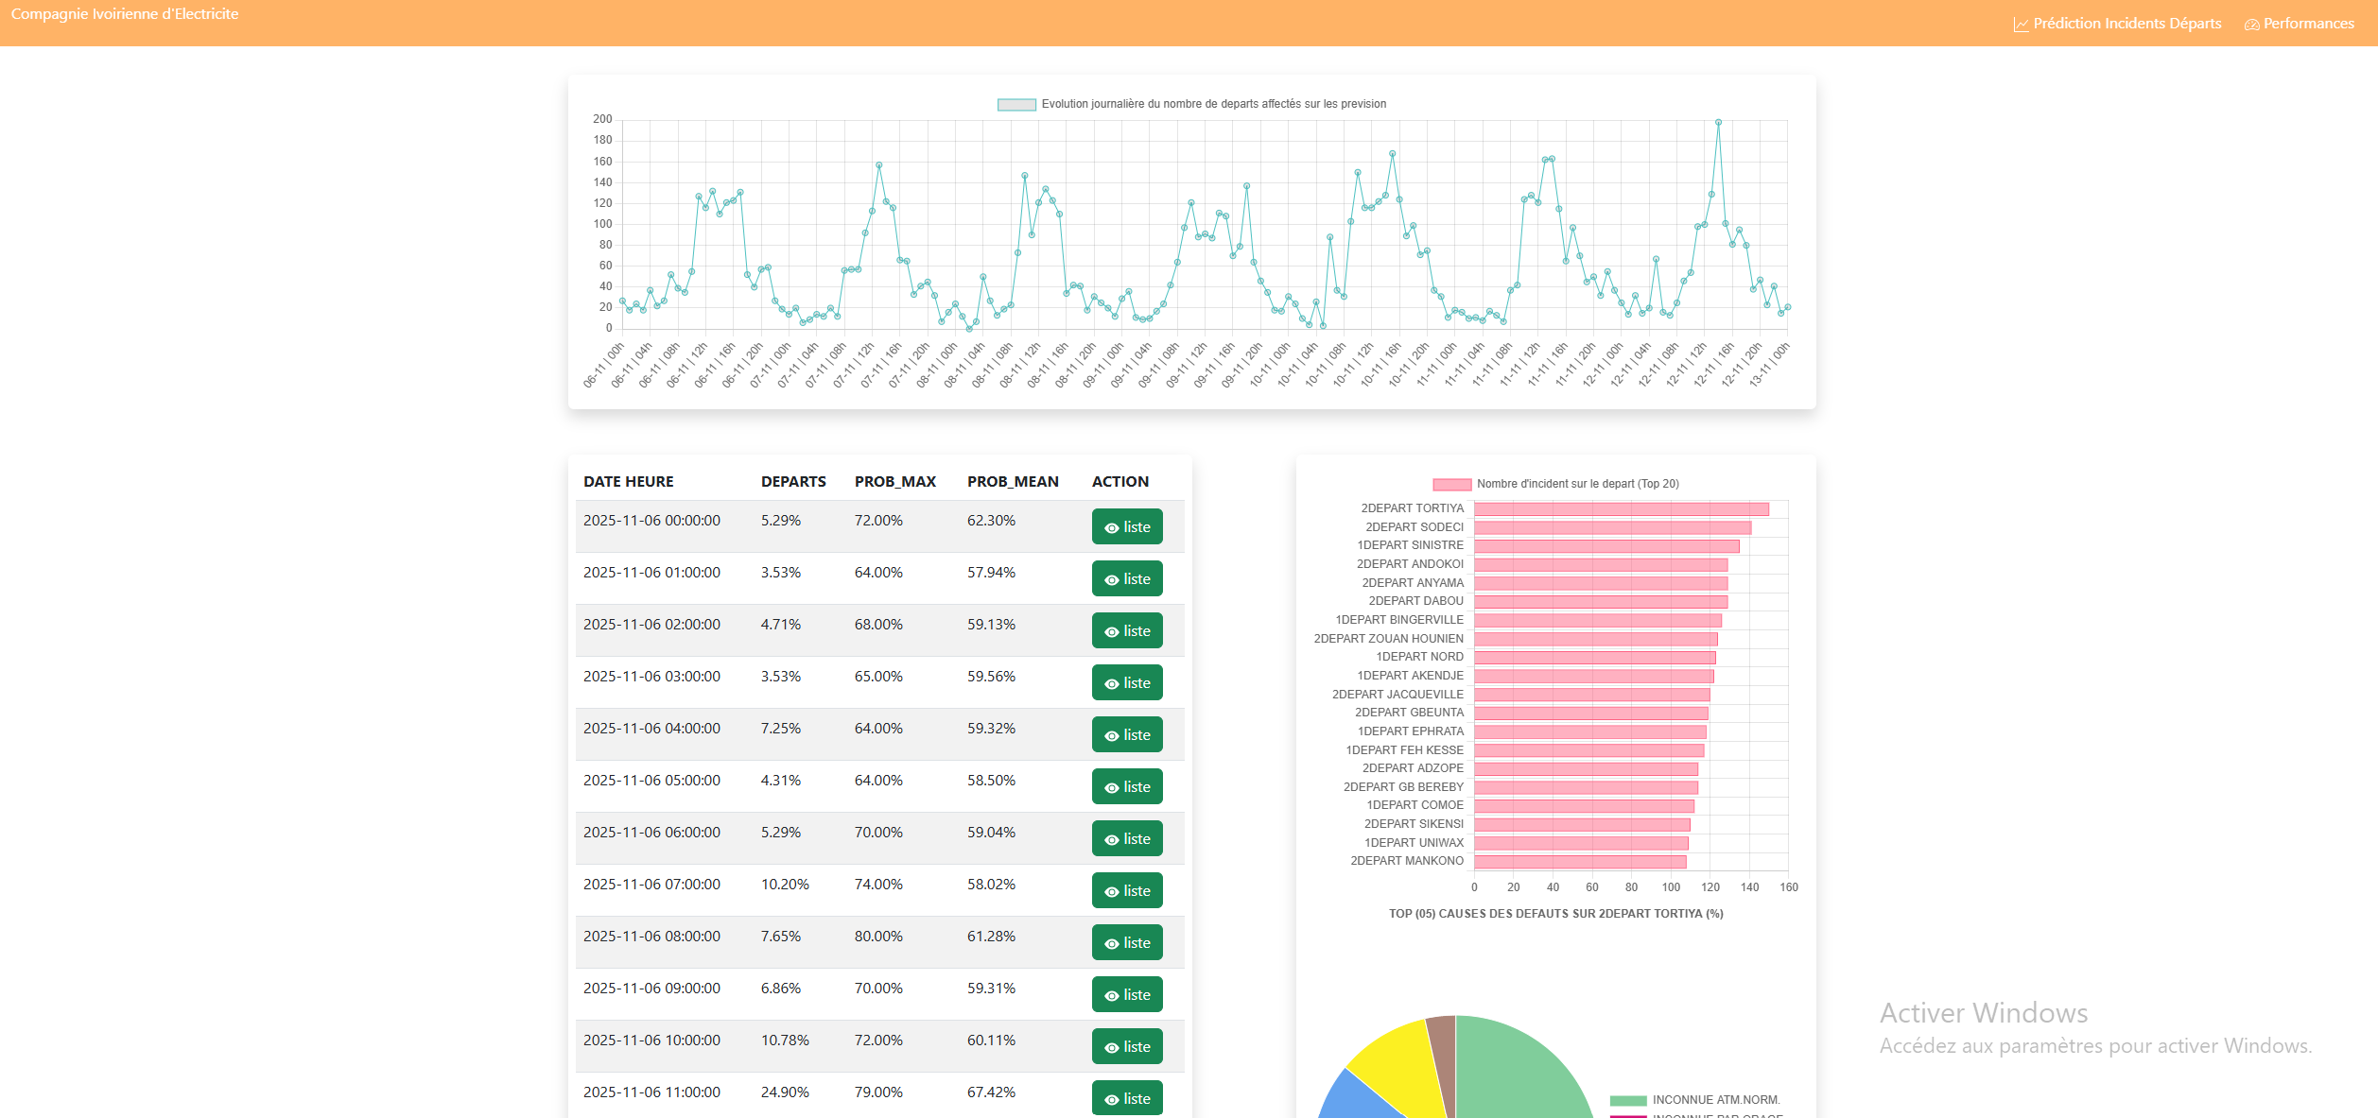Click the gauge icon beside Performances
2378x1118 pixels.
pyautogui.click(x=2251, y=25)
